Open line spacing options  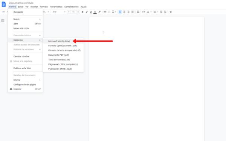[138, 12]
